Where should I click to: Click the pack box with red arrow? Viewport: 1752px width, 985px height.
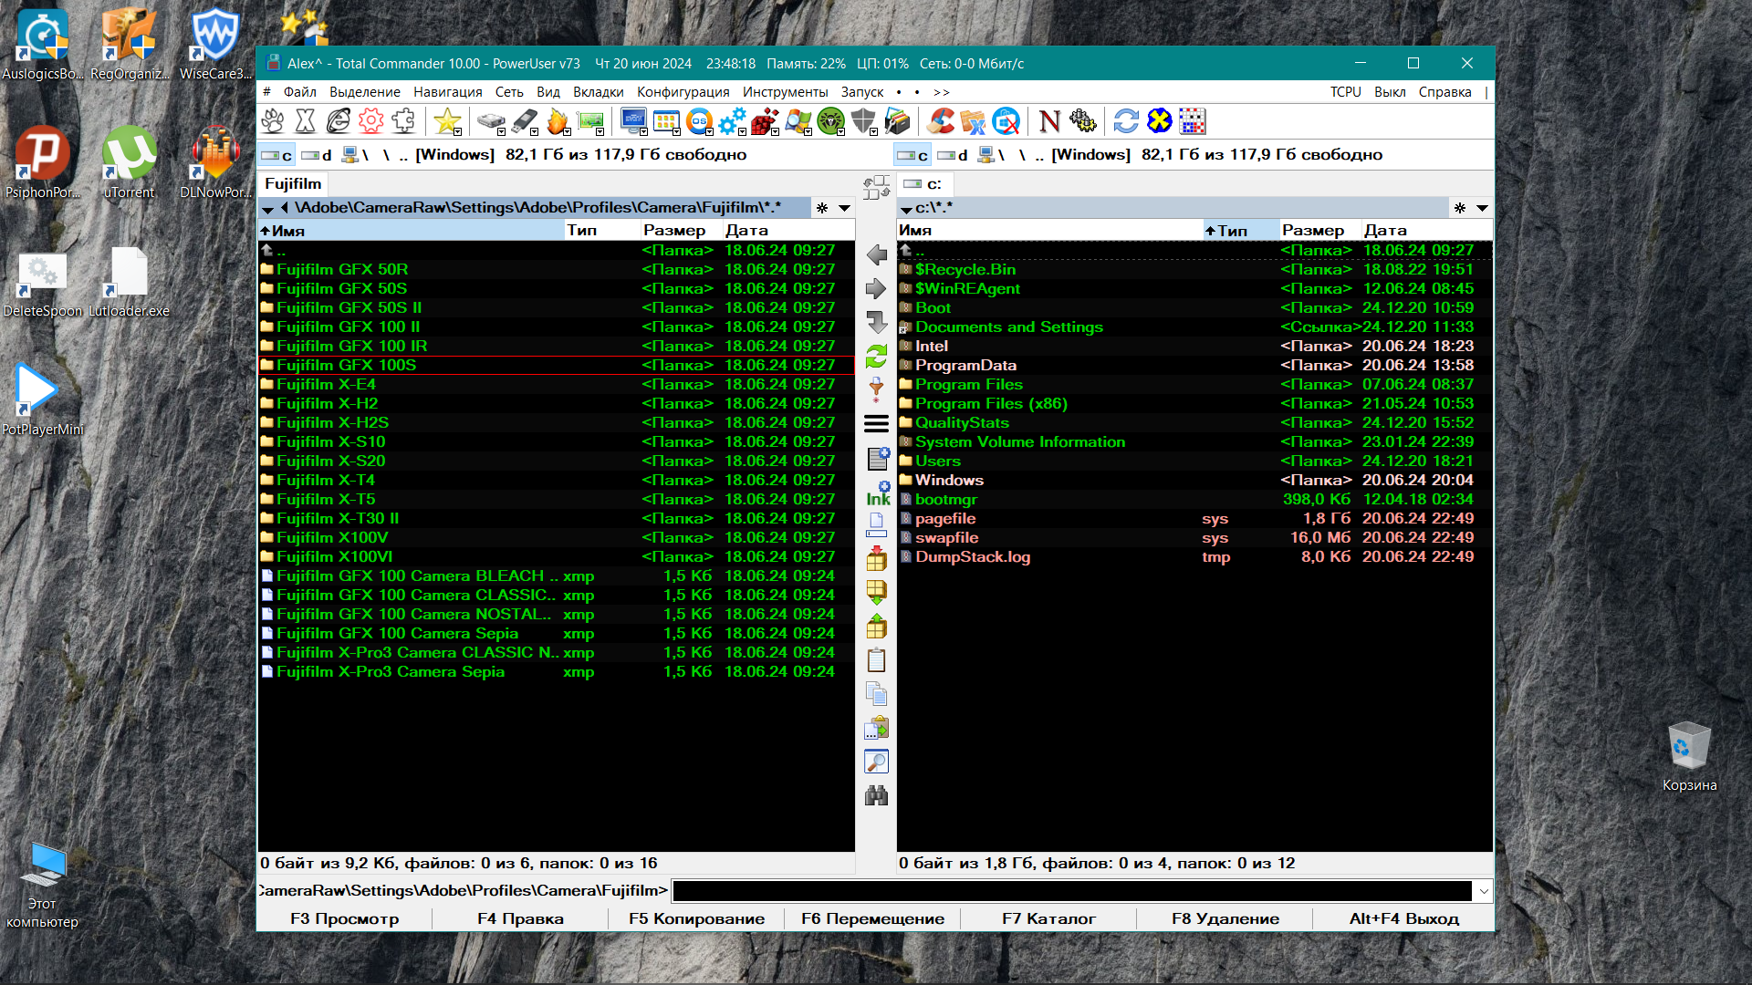[x=876, y=559]
